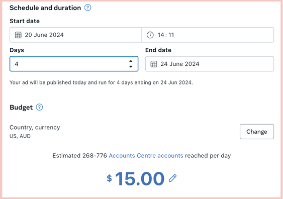The height and width of the screenshot is (199, 283).
Task: Increase days with the up arrow
Action: 131,61
